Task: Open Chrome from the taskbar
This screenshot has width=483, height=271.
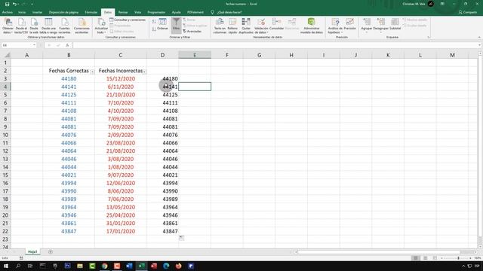Action: (x=104, y=266)
